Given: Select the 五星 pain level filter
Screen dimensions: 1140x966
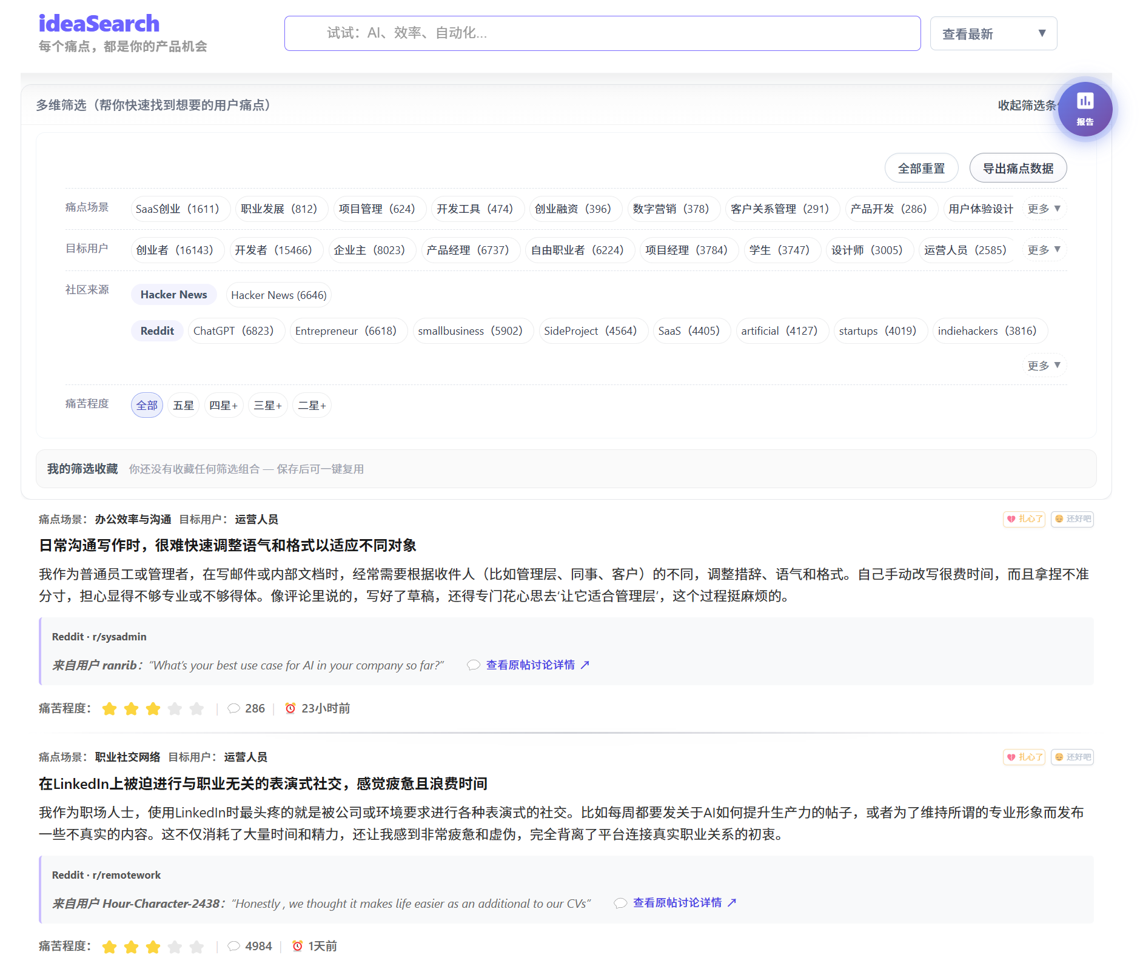Looking at the screenshot, I should pos(183,406).
